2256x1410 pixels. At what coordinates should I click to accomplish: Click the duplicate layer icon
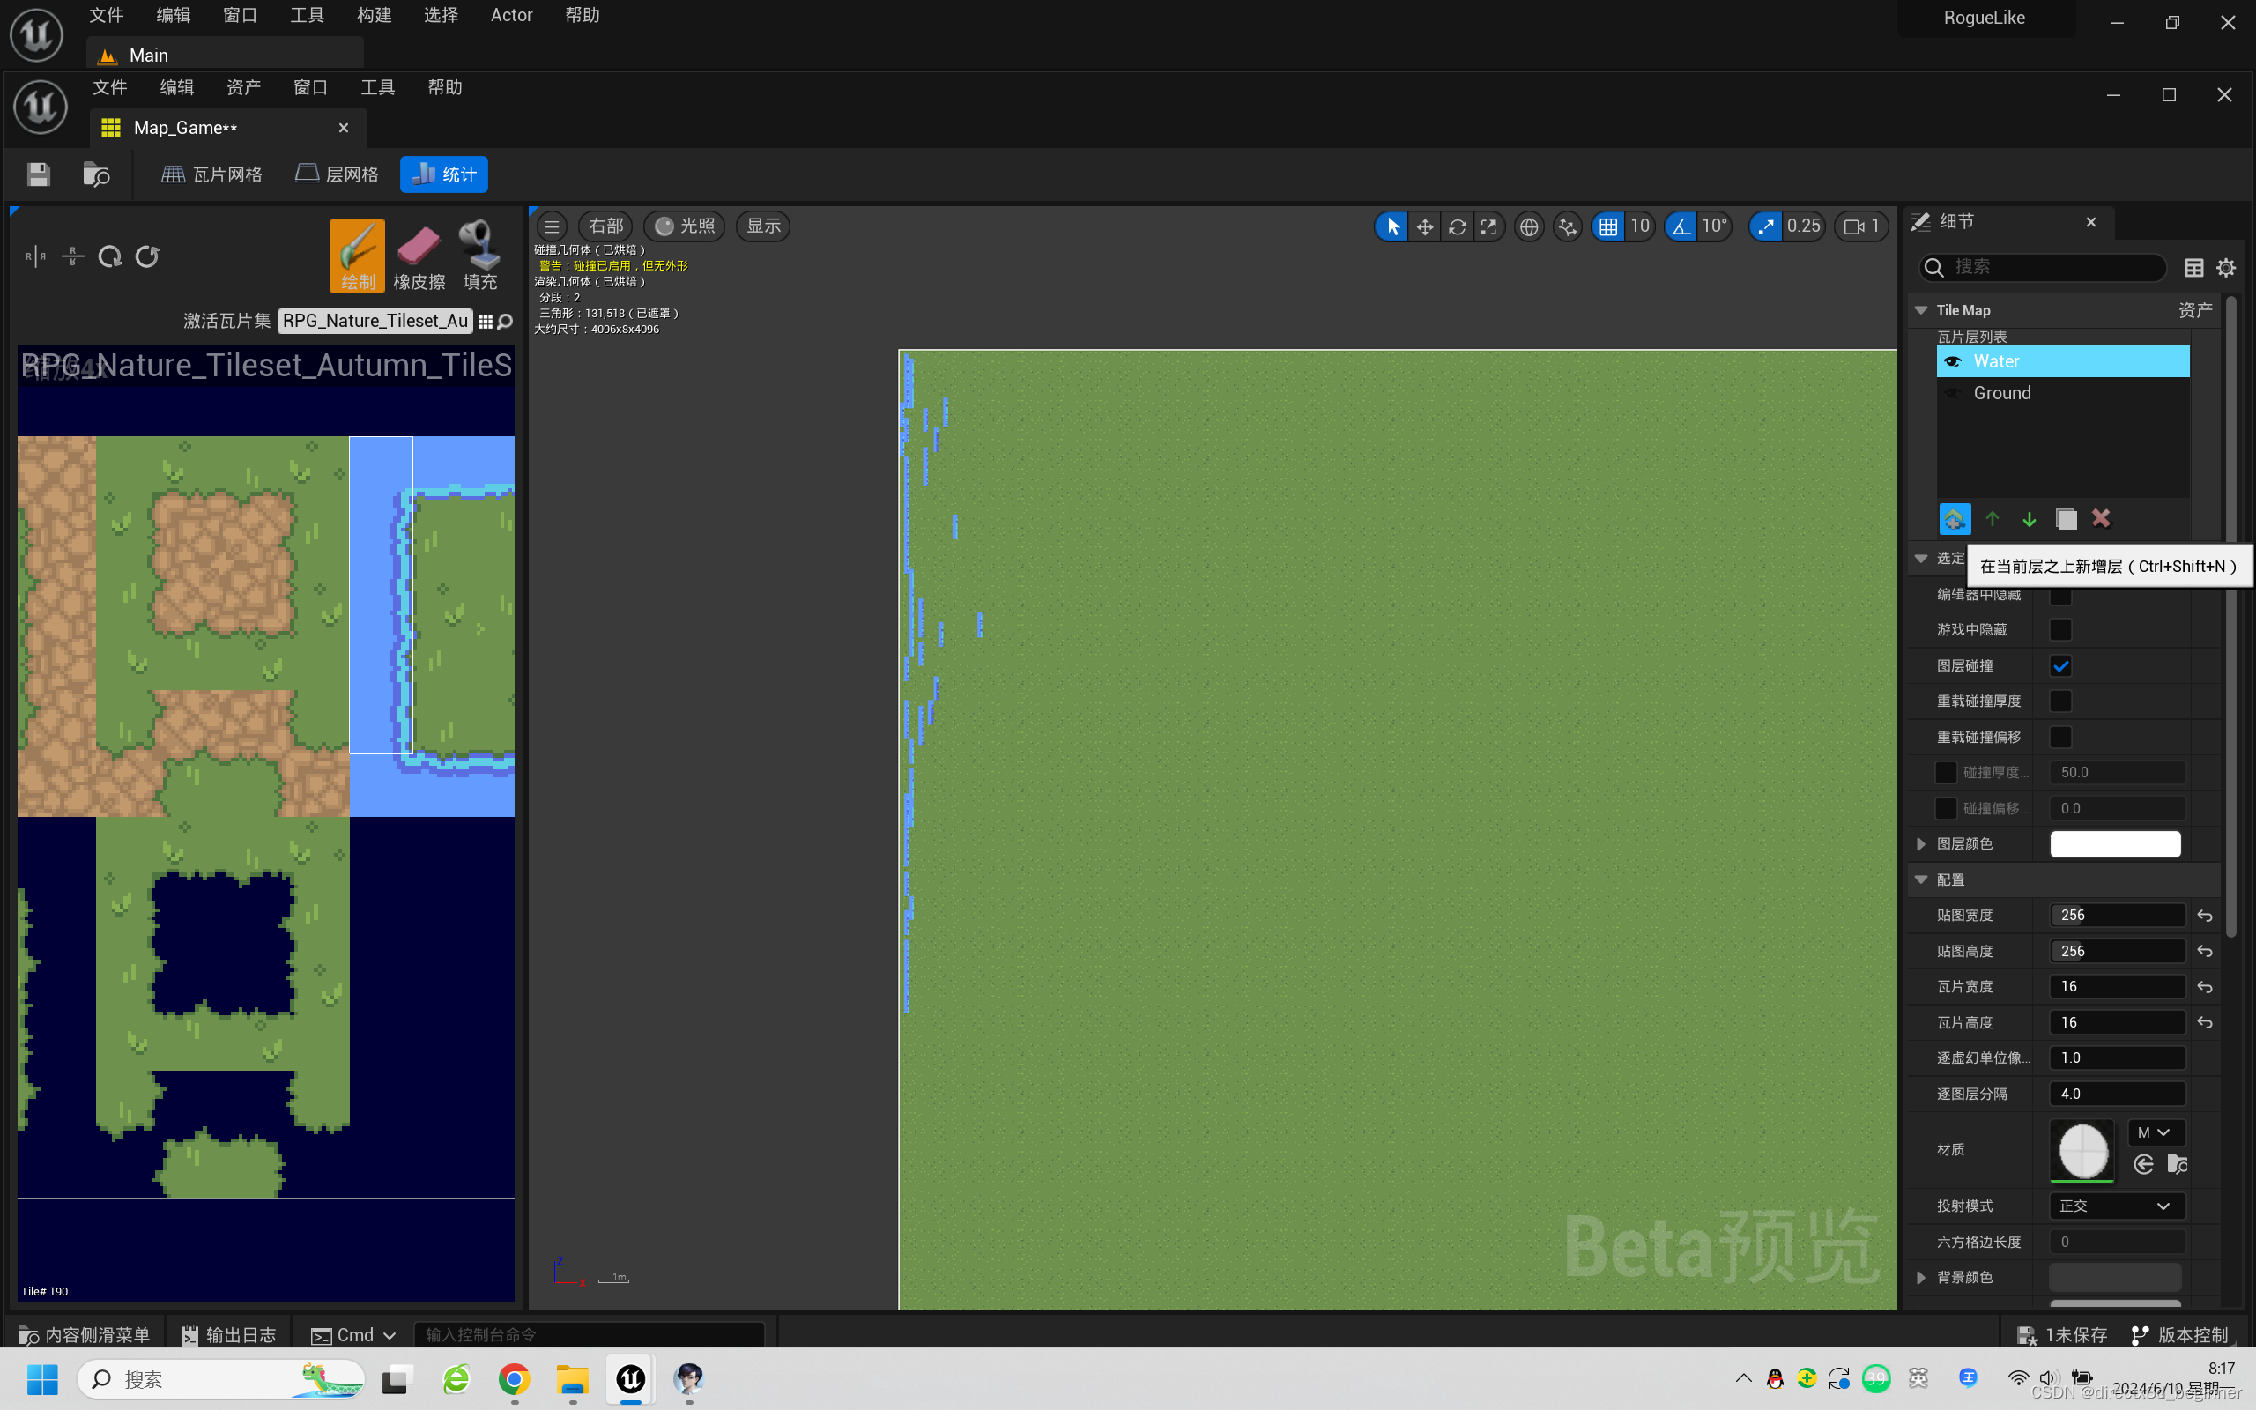(2066, 518)
